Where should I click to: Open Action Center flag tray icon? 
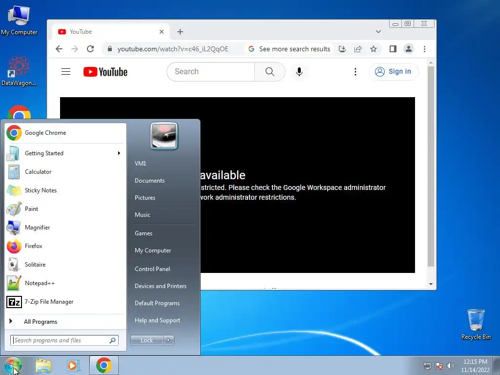(x=439, y=366)
